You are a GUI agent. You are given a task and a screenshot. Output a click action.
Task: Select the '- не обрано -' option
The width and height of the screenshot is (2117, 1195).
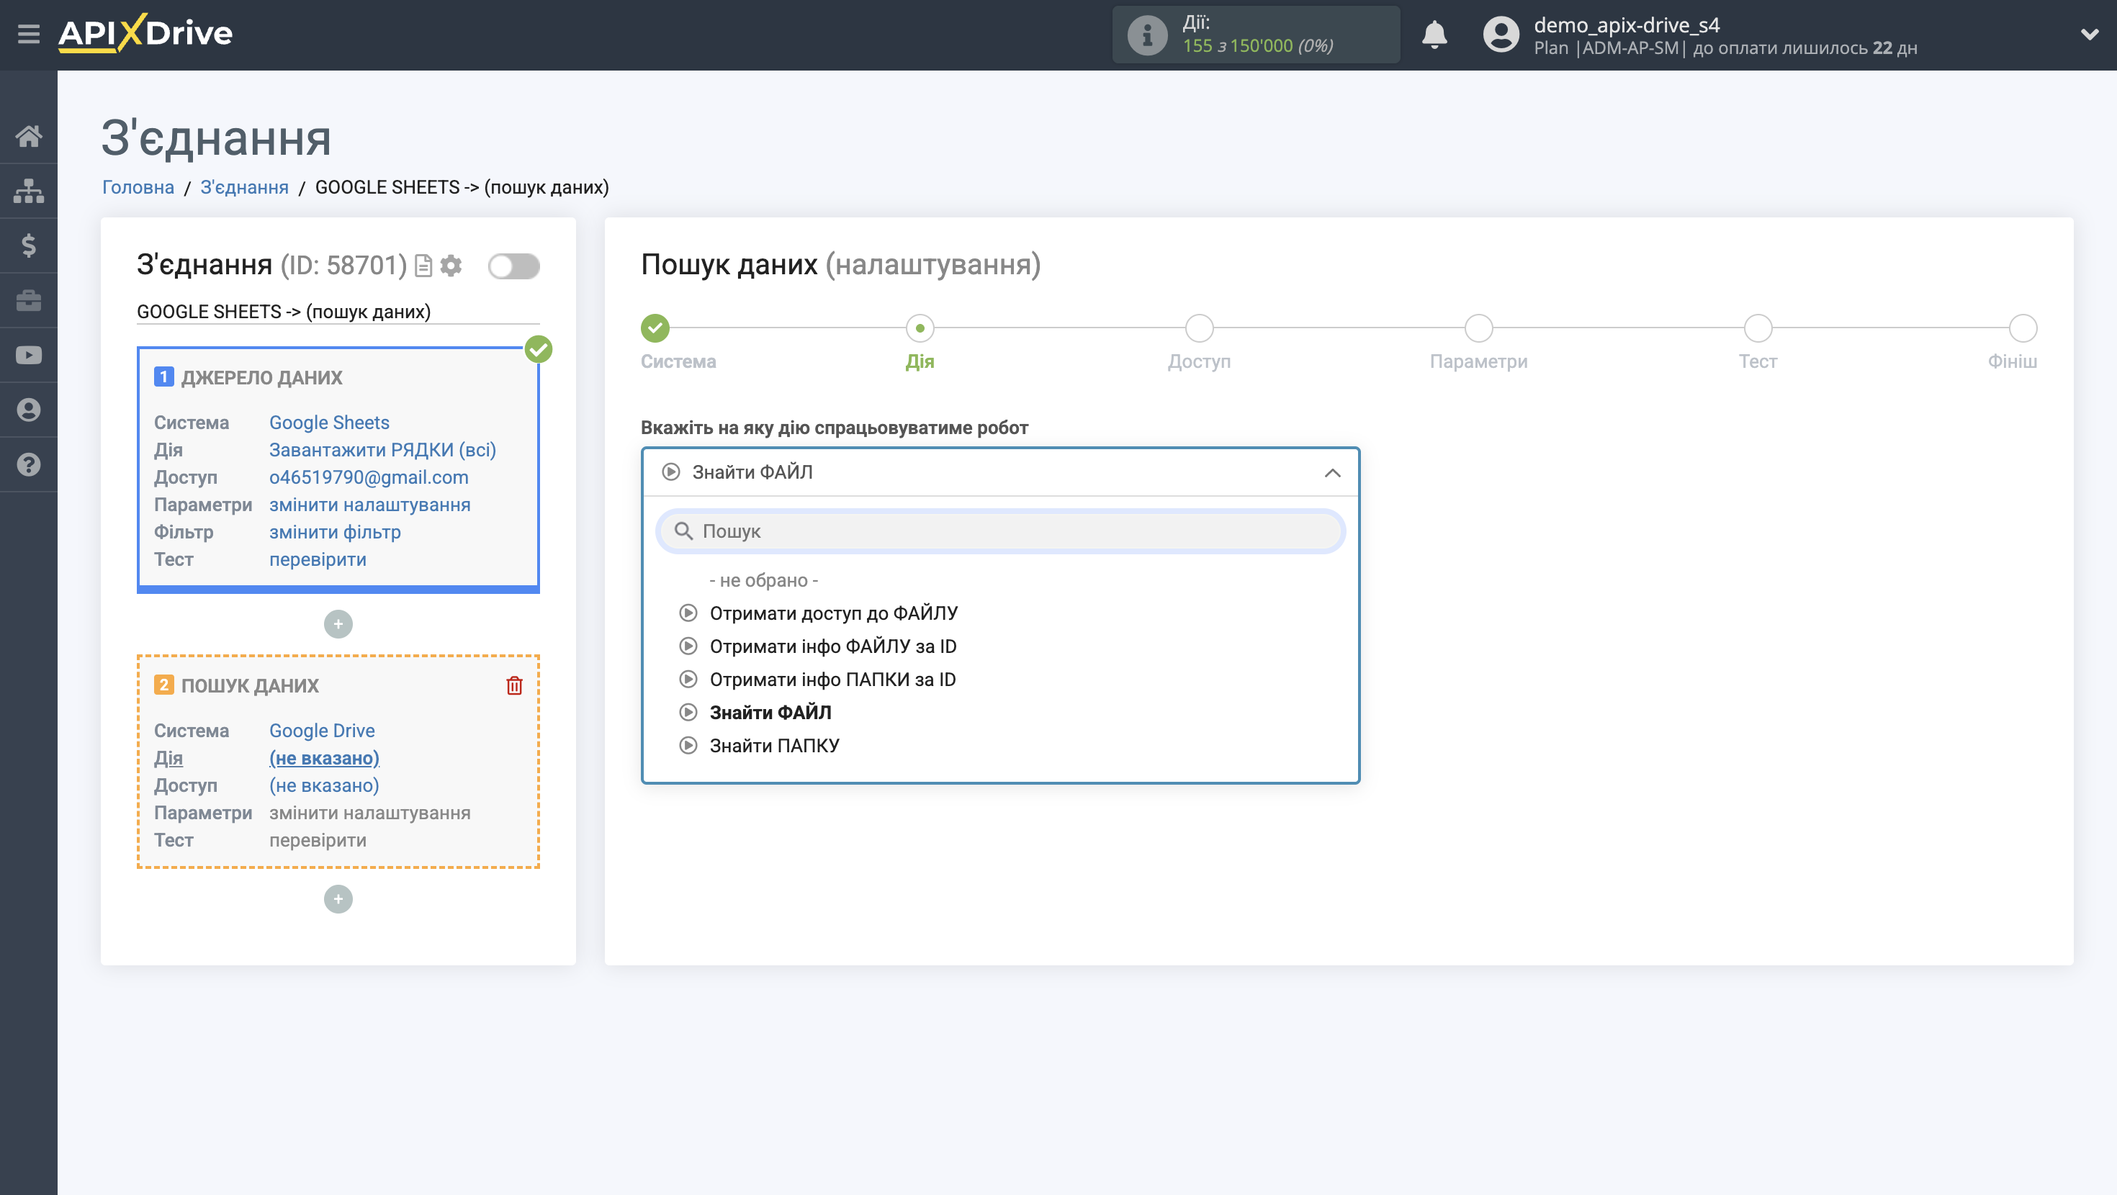pos(763,580)
